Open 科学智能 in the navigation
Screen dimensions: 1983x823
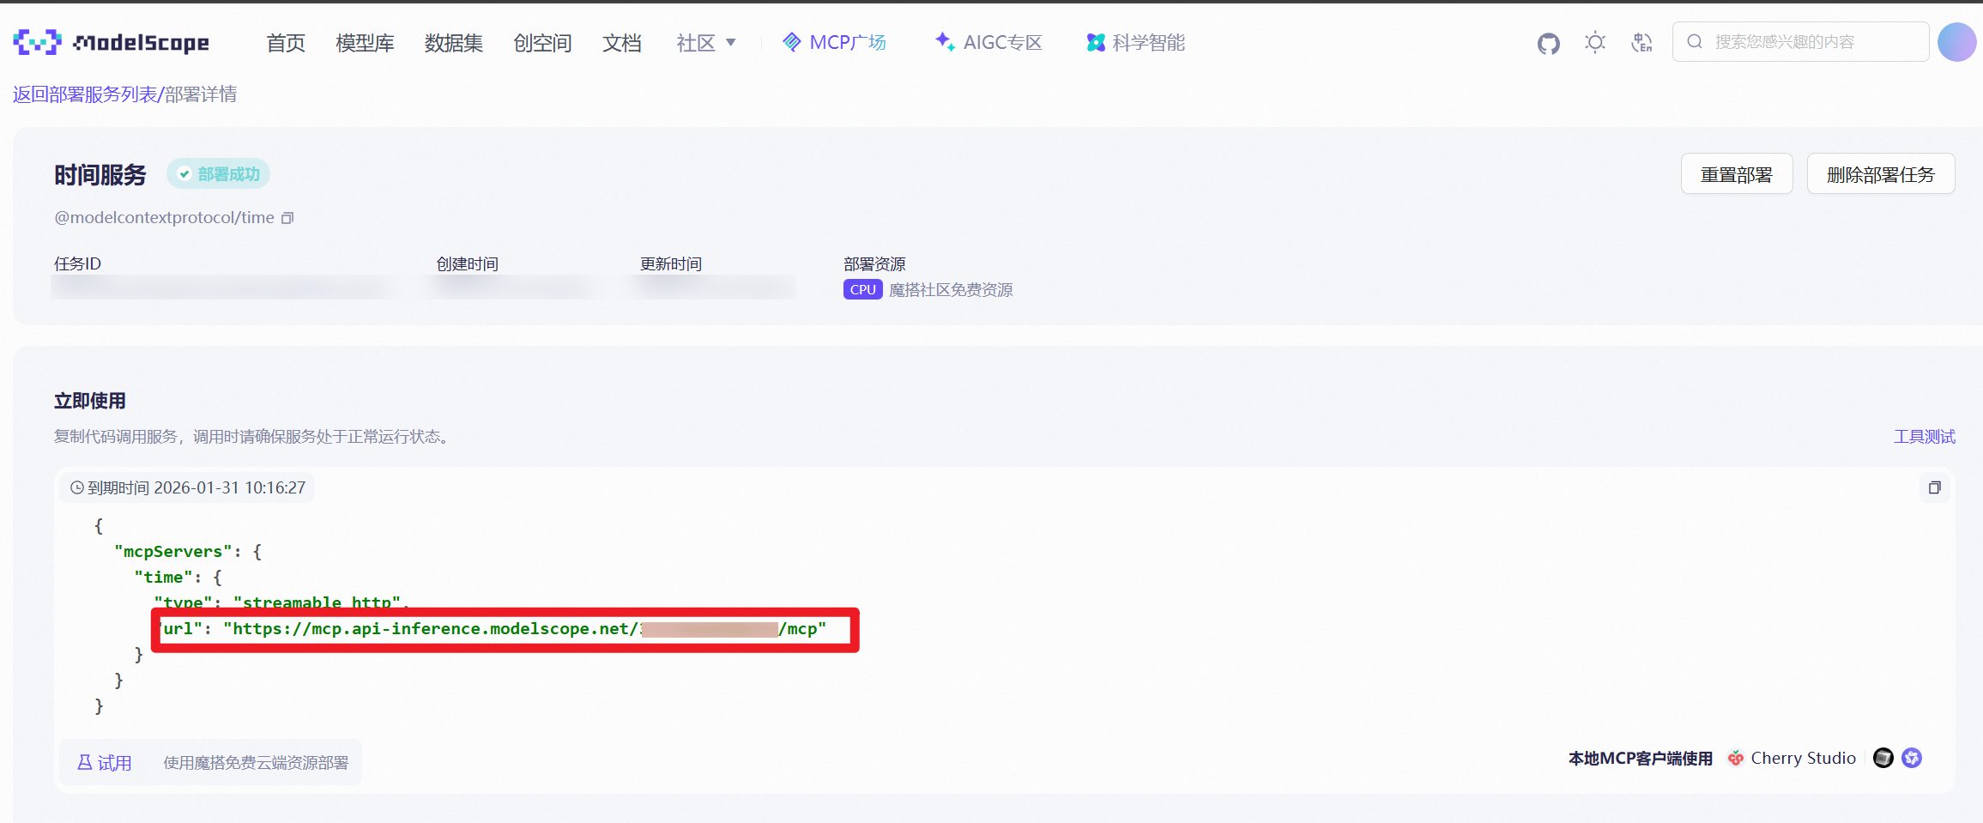[1136, 42]
